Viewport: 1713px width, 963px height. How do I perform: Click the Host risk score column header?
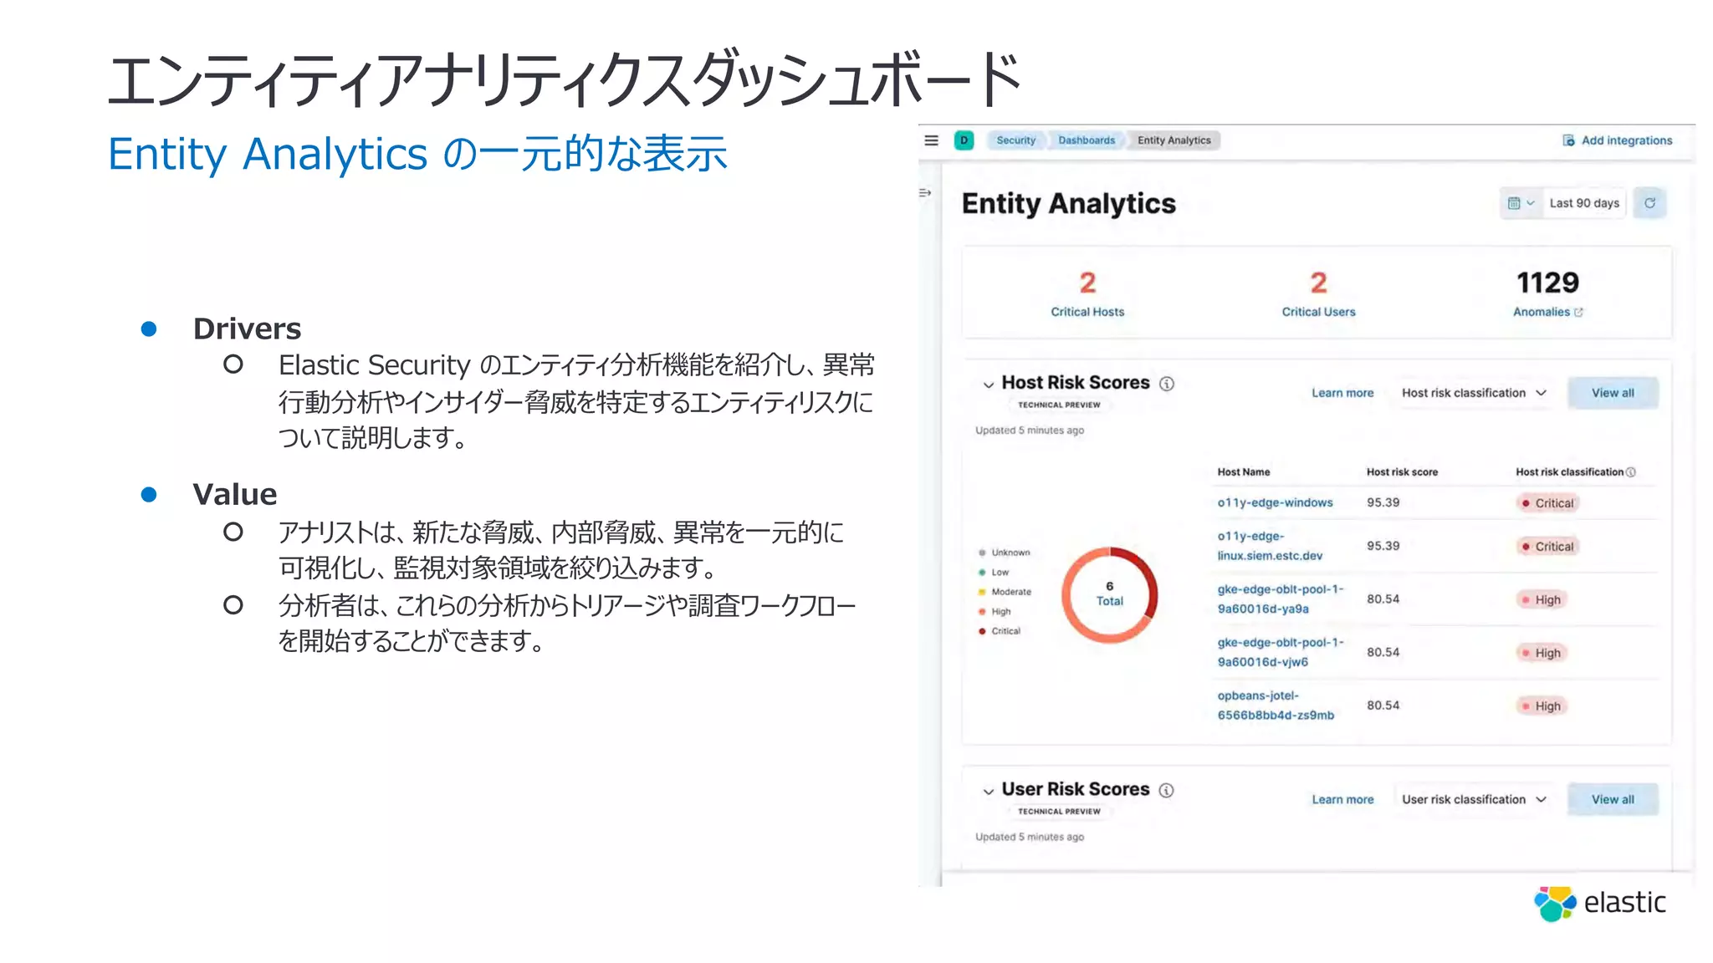1402,472
